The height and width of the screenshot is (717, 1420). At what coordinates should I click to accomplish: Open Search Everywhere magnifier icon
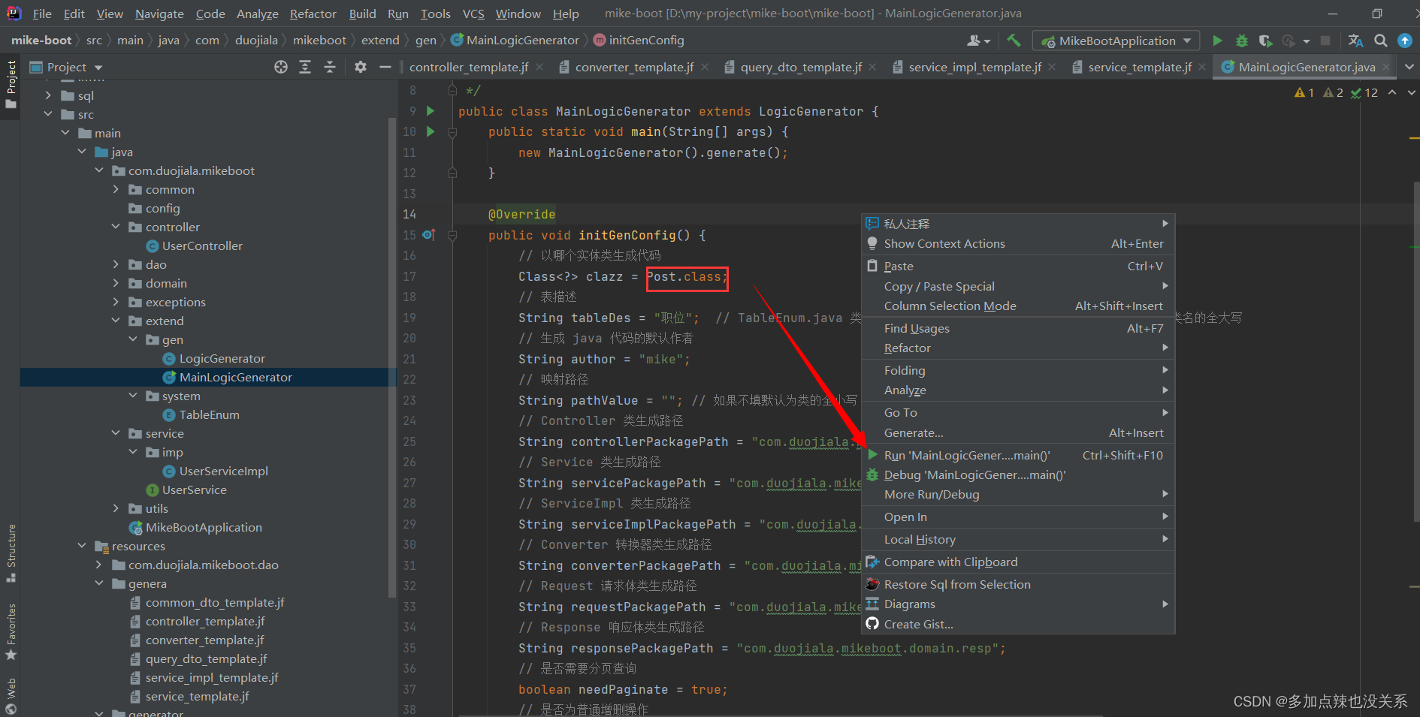(1380, 41)
